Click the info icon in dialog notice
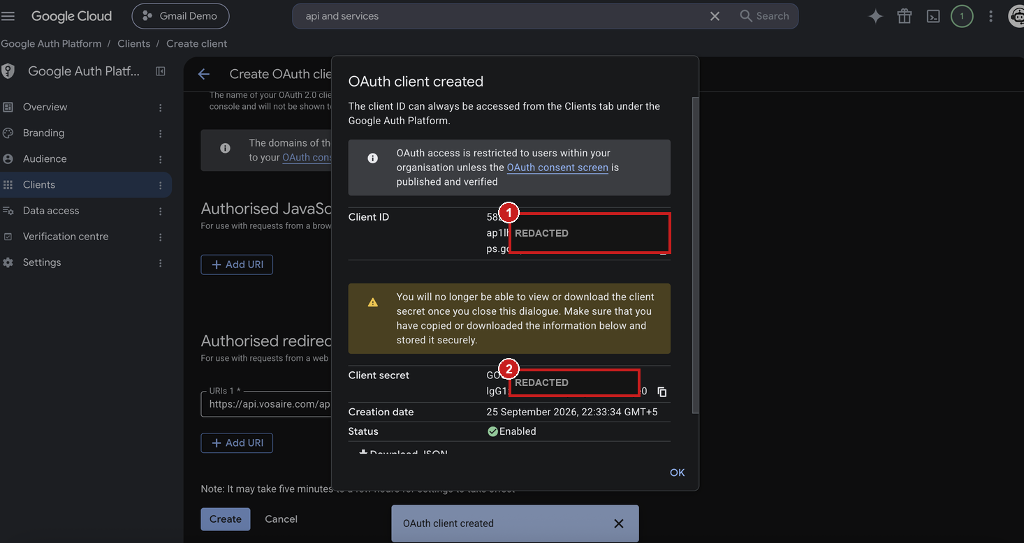The width and height of the screenshot is (1024, 543). (x=373, y=158)
